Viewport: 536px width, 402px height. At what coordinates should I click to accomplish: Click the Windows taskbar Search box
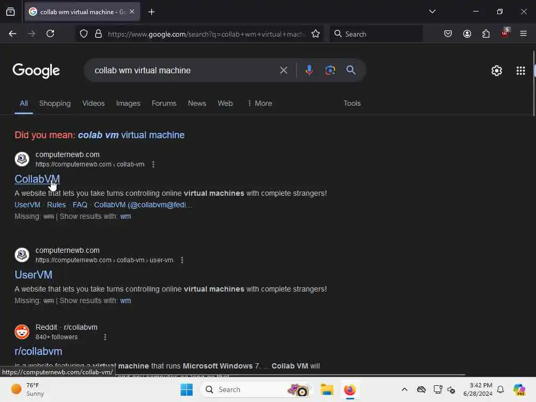pos(257,389)
